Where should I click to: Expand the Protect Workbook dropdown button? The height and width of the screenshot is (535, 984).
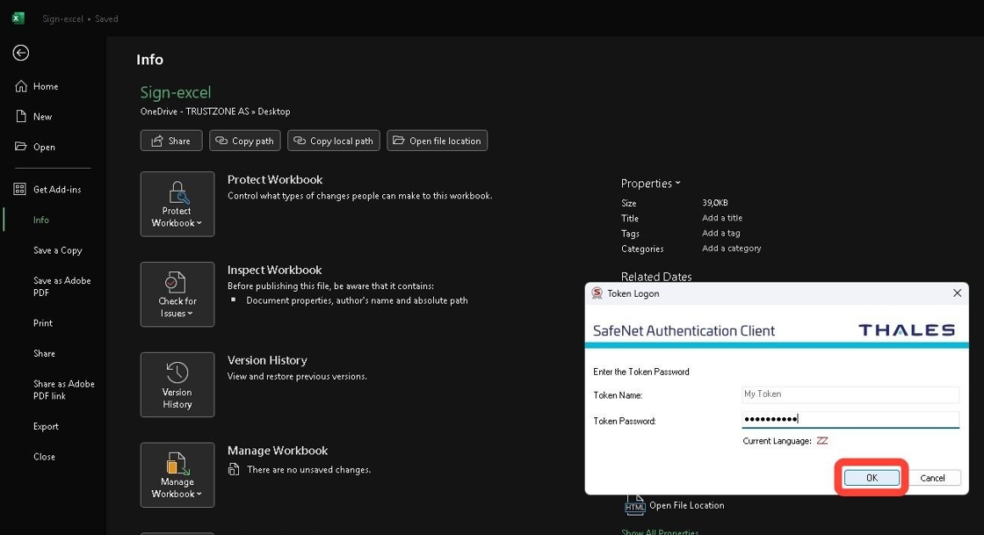(177, 204)
